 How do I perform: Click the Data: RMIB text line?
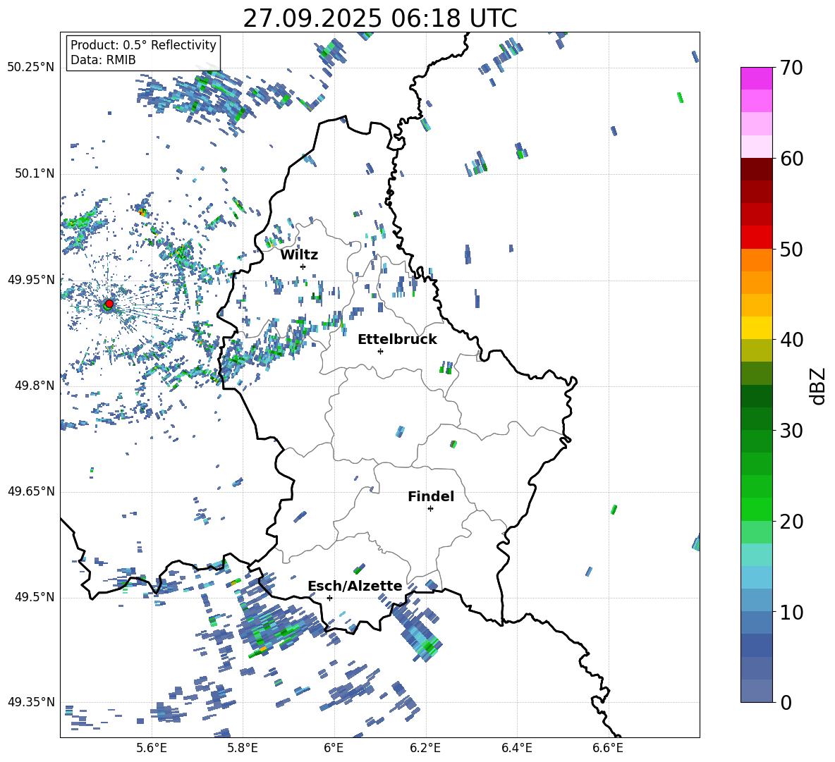[103, 61]
